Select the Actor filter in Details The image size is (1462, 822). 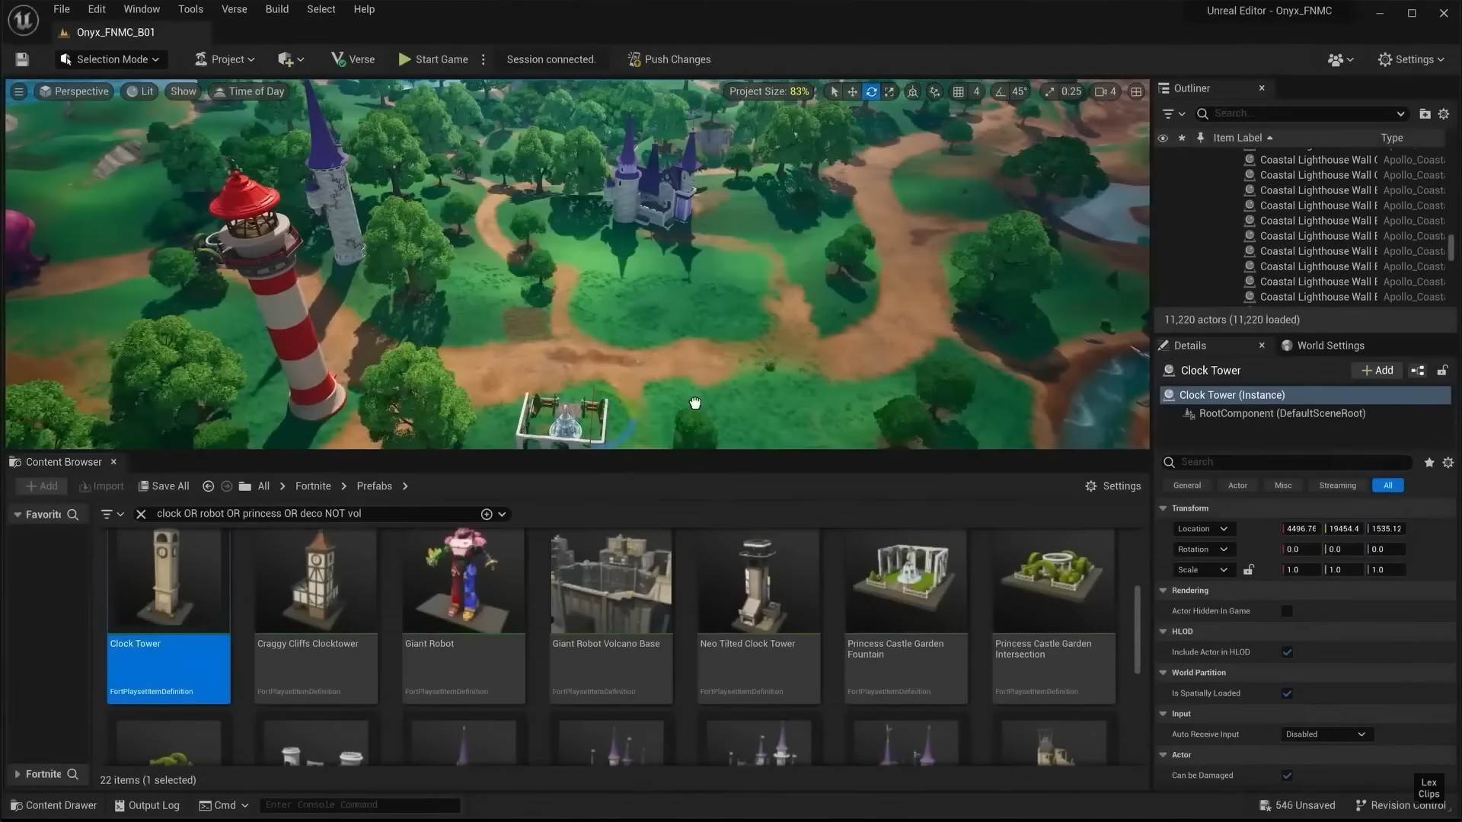[1237, 486]
